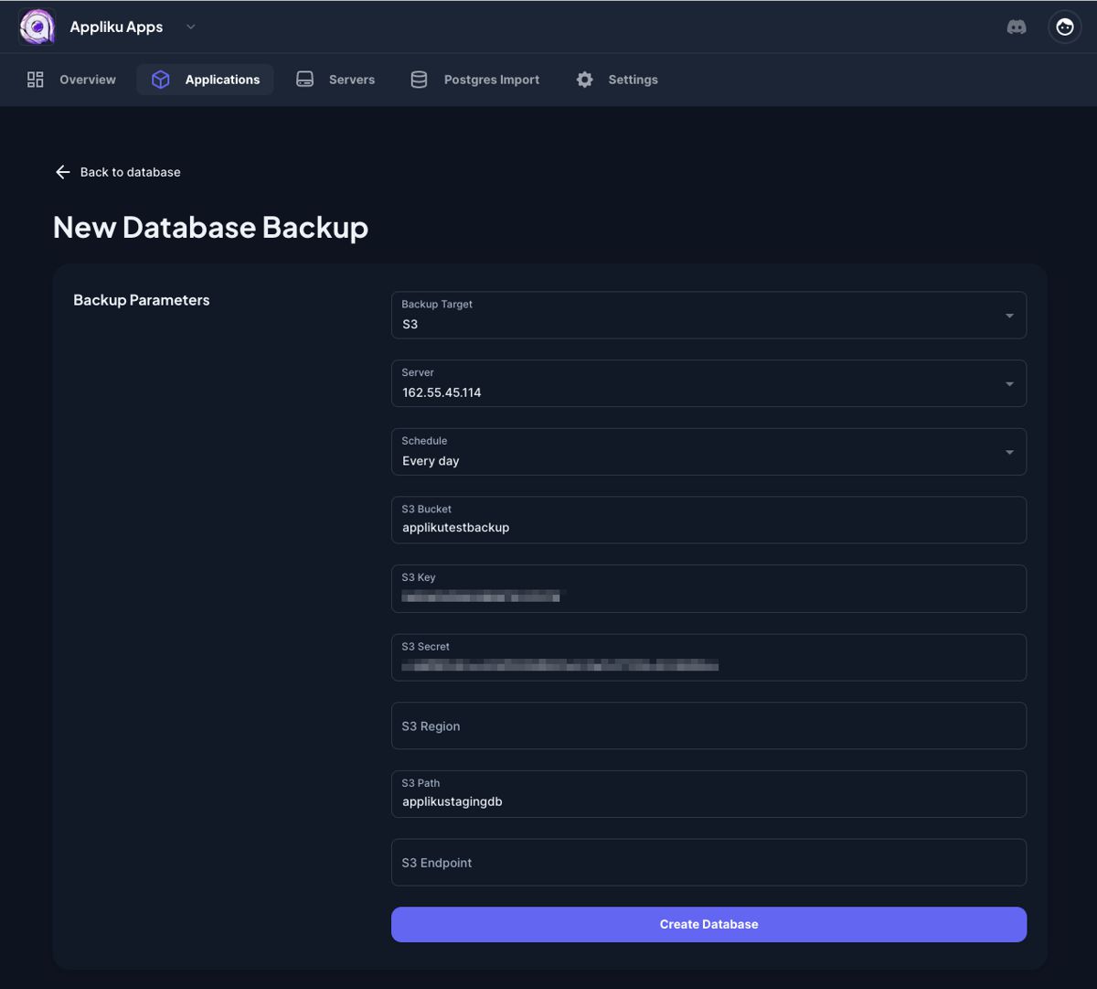Click the Create Database button
Screen dimensions: 1097x989
708,924
